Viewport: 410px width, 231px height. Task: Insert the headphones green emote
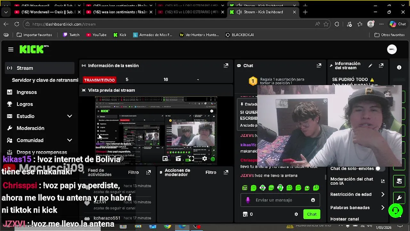pyautogui.click(x=280, y=188)
